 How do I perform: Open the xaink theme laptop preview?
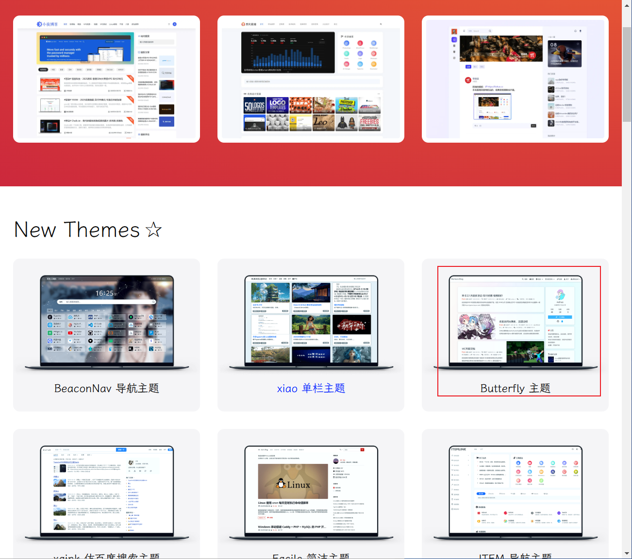coord(106,491)
